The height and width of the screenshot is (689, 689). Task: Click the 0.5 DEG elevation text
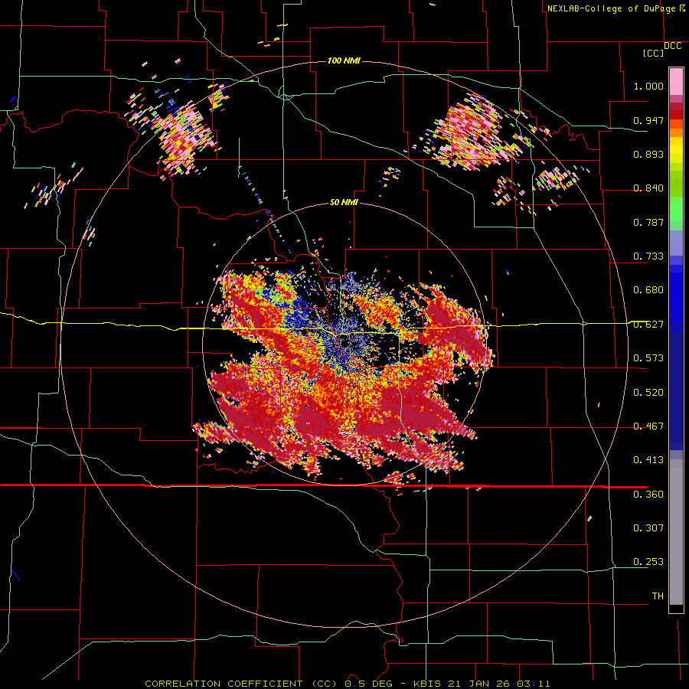(x=369, y=684)
